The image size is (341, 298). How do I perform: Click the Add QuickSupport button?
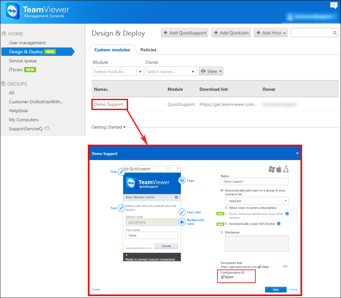185,33
